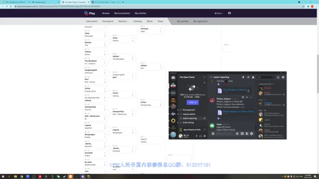Viewport: 319px width, 179px height.
Task: Add reaction to PROject_Belgium message
Action: pyautogui.click(x=243, y=97)
